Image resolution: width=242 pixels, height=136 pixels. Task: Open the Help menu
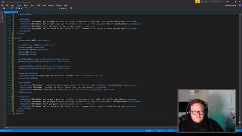tap(65, 5)
